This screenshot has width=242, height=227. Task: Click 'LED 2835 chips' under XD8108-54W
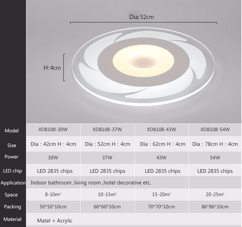(x=215, y=171)
